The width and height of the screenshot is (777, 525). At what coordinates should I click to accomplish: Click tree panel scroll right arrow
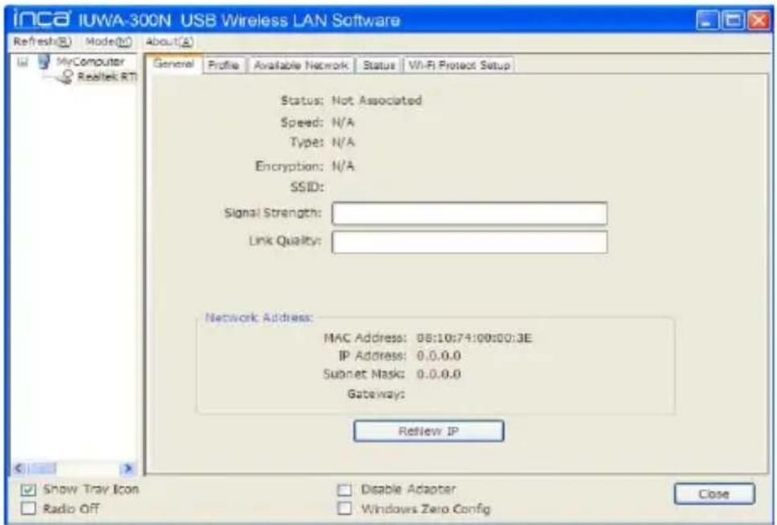point(128,468)
